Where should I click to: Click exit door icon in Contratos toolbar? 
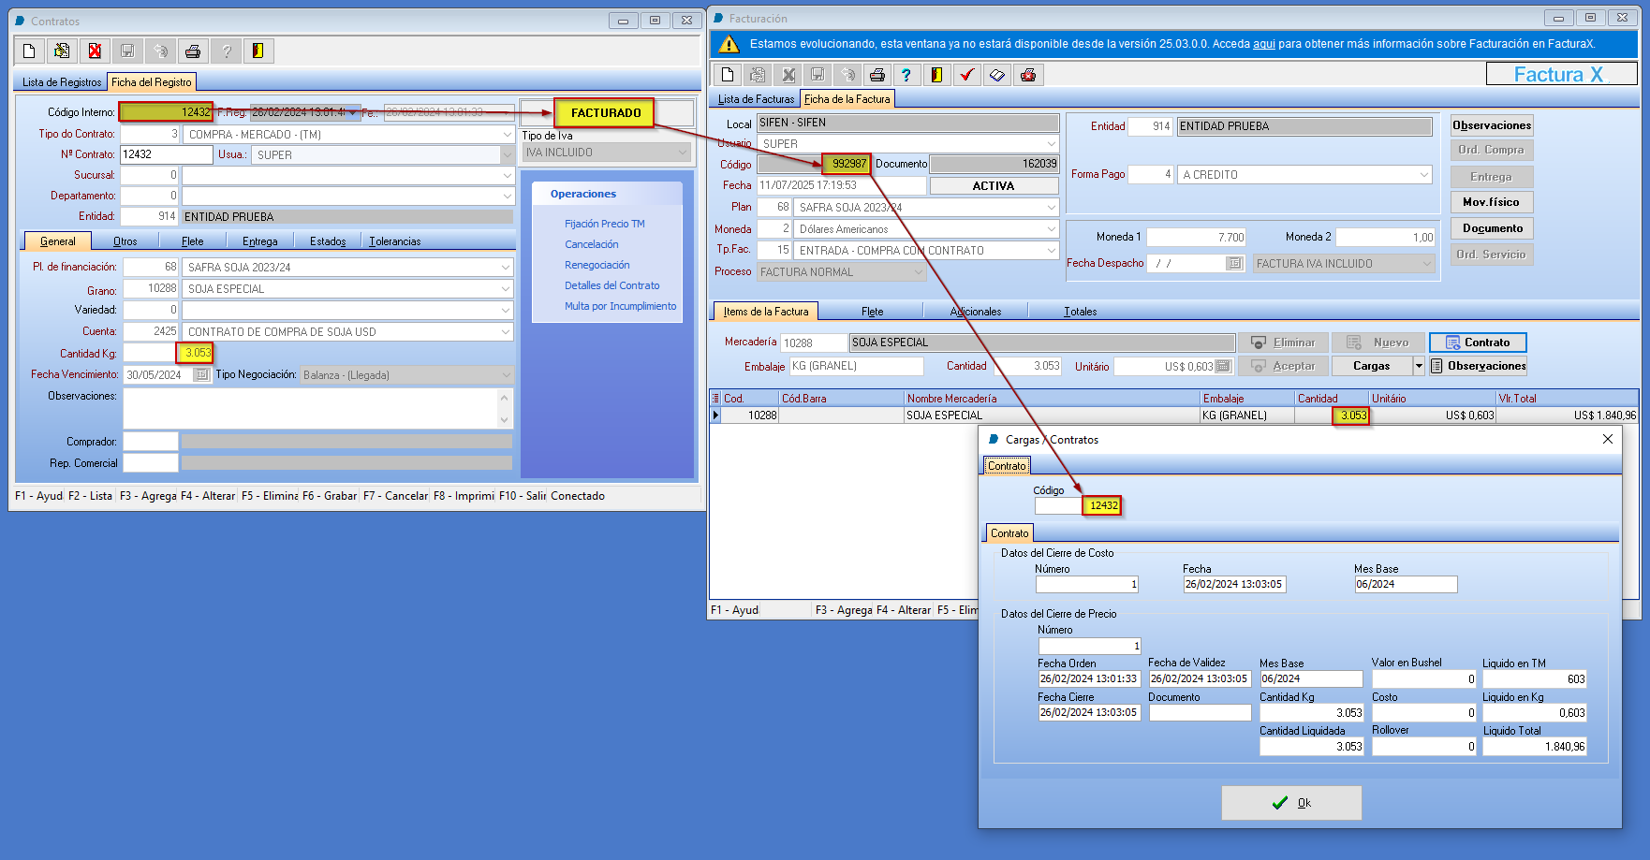pos(258,51)
